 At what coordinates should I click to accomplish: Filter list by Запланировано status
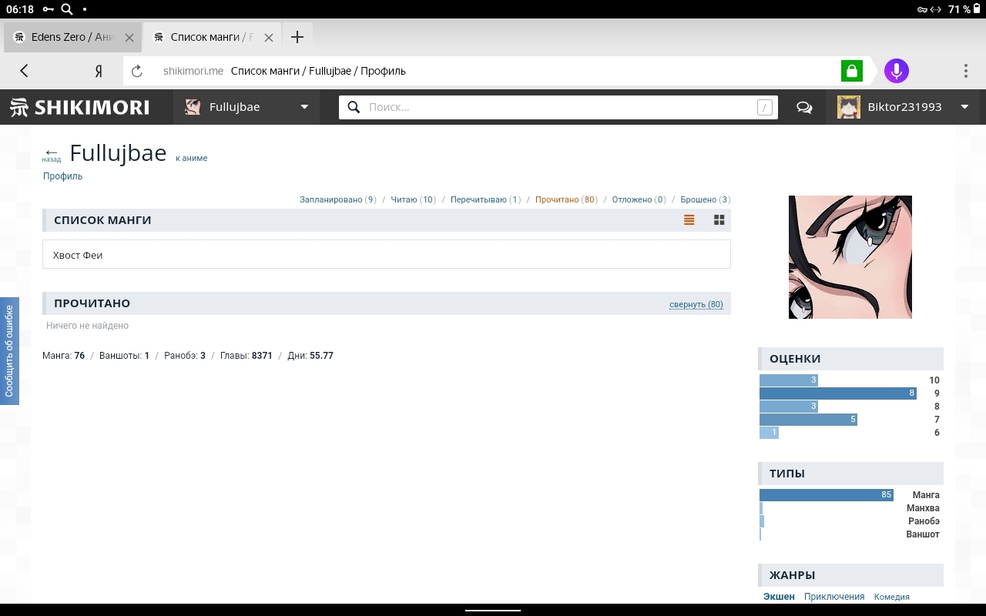[331, 199]
